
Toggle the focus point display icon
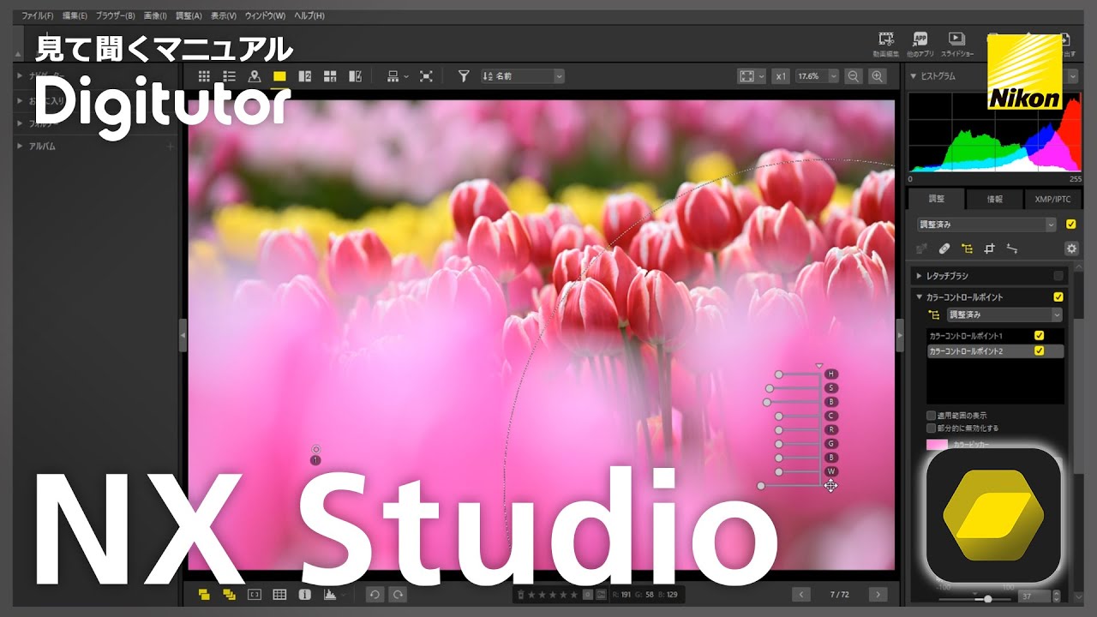tap(254, 594)
